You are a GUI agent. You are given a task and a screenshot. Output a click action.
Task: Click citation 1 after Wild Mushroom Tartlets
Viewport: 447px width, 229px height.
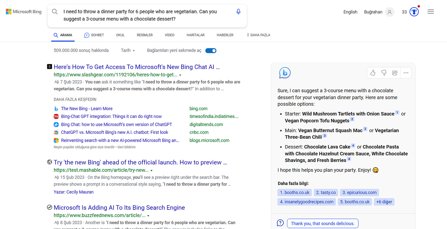coord(397,113)
